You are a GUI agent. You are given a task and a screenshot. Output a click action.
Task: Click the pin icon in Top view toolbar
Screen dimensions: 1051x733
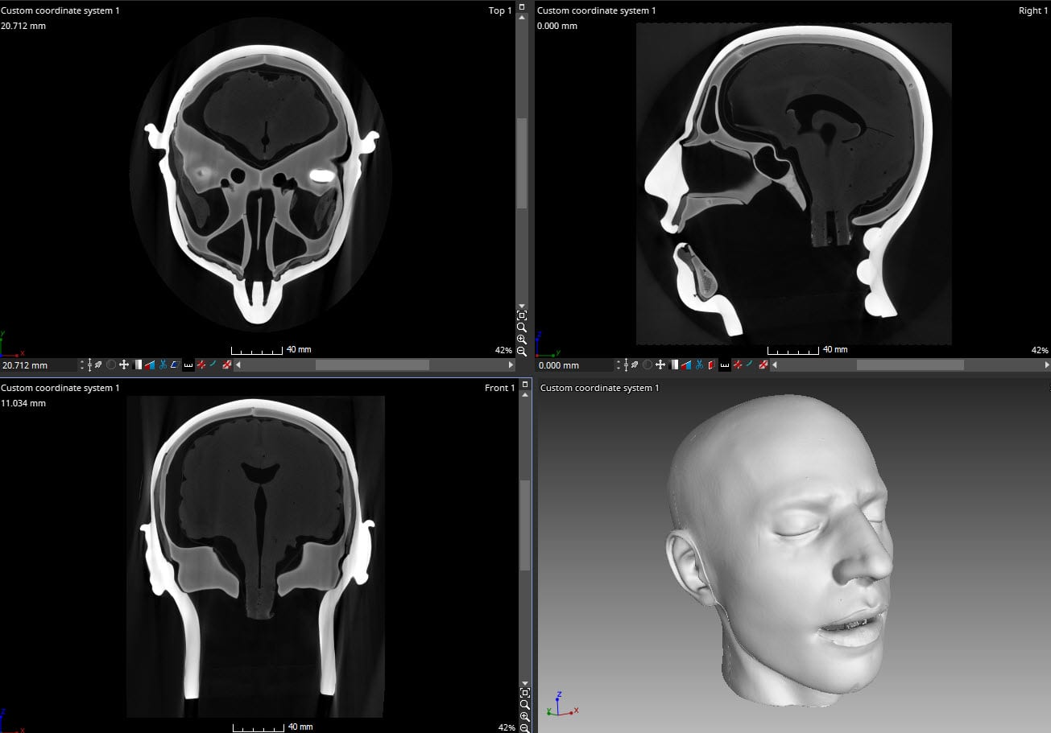98,364
